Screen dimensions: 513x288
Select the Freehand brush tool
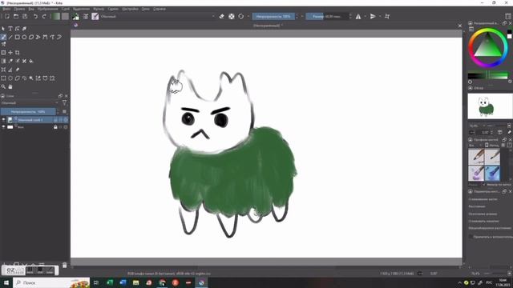pyautogui.click(x=3, y=38)
